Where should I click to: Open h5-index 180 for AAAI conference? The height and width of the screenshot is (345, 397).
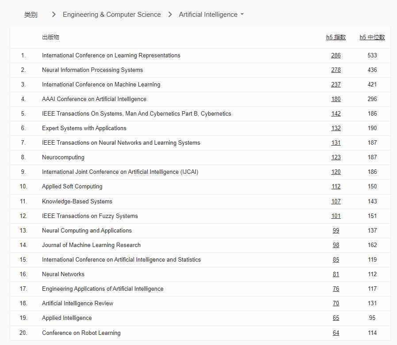pos(336,99)
